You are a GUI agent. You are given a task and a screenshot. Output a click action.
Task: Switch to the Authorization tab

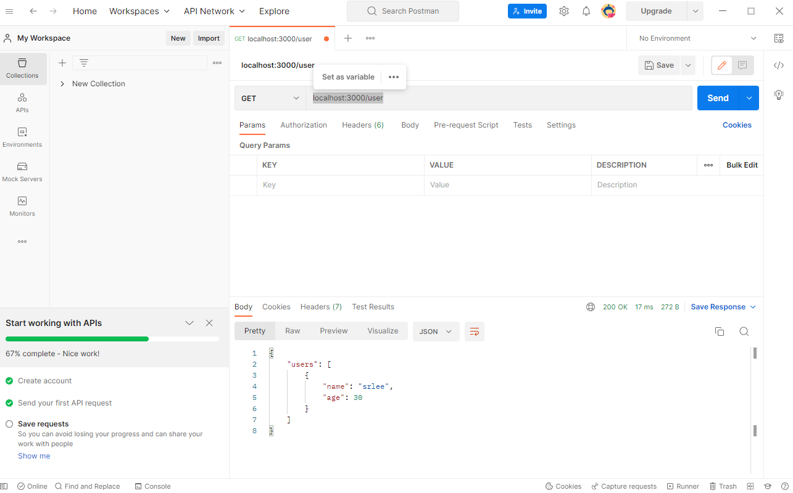coord(304,125)
